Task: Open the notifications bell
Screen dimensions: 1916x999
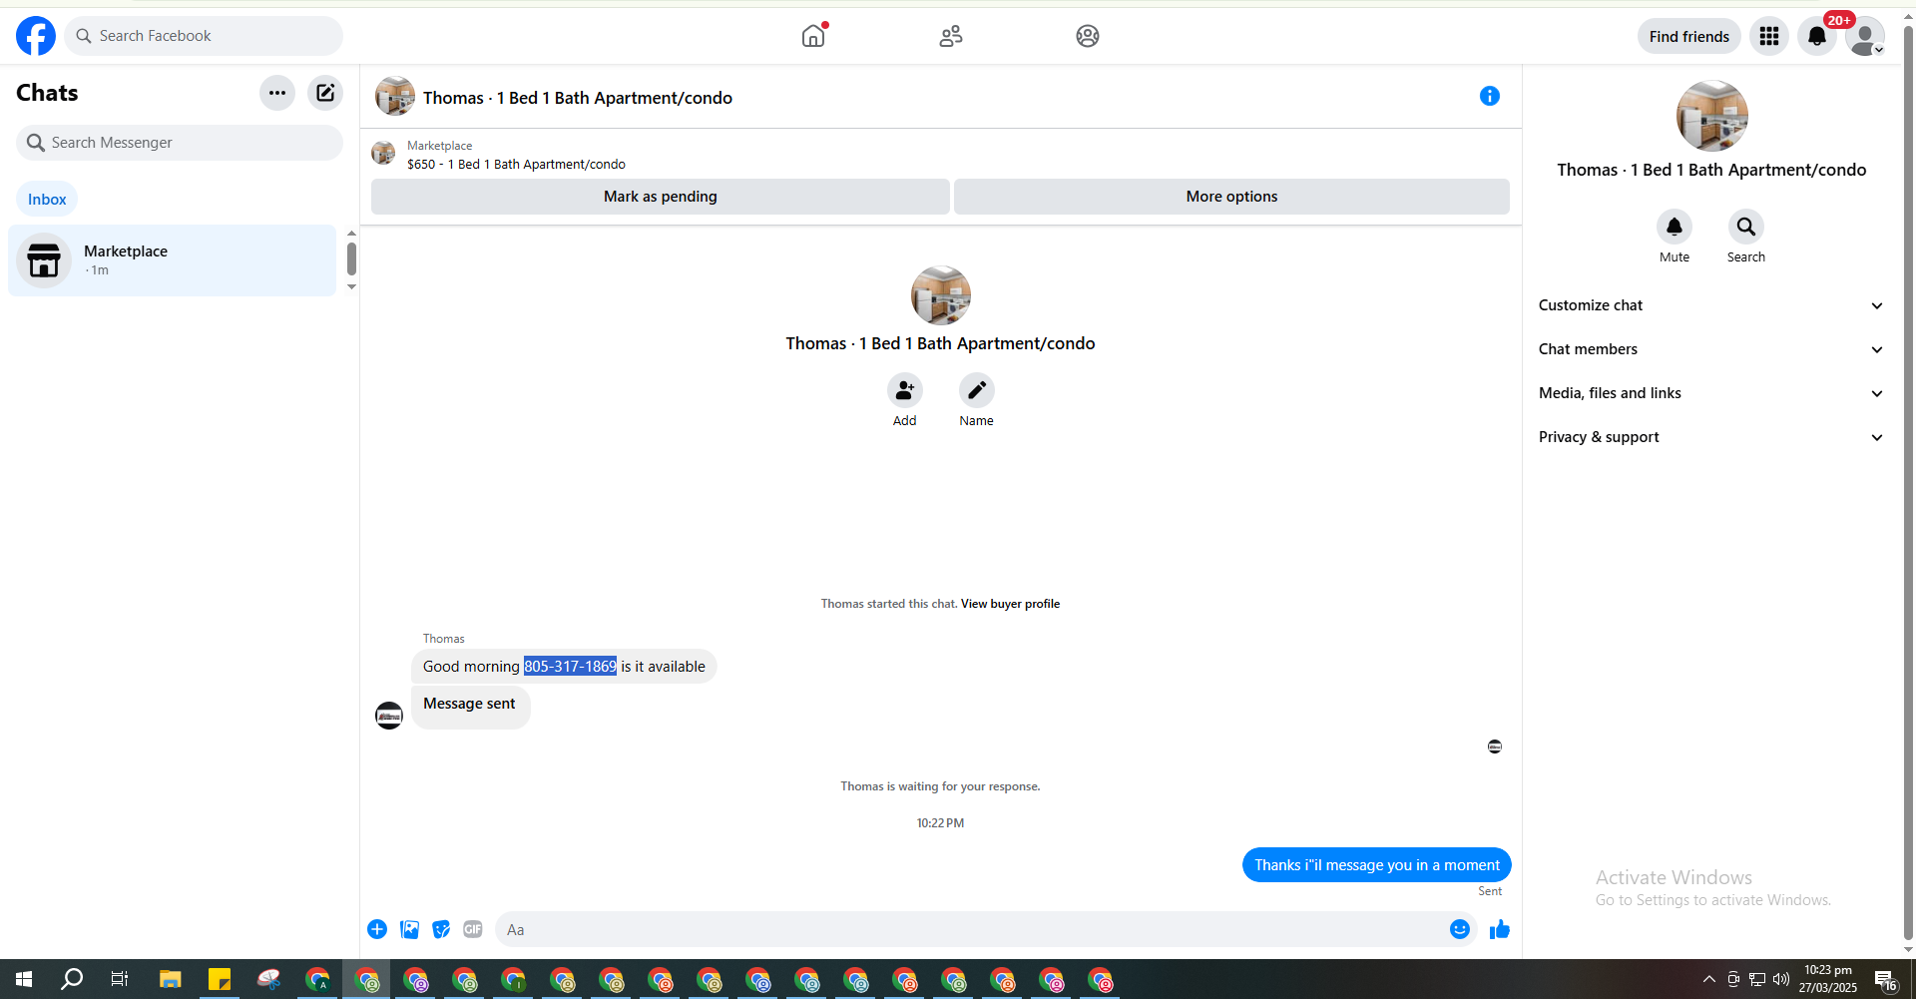Action: (1817, 36)
